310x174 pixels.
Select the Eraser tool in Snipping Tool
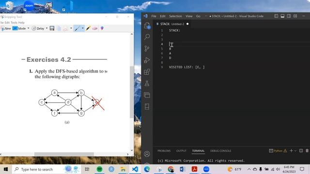coord(95,29)
